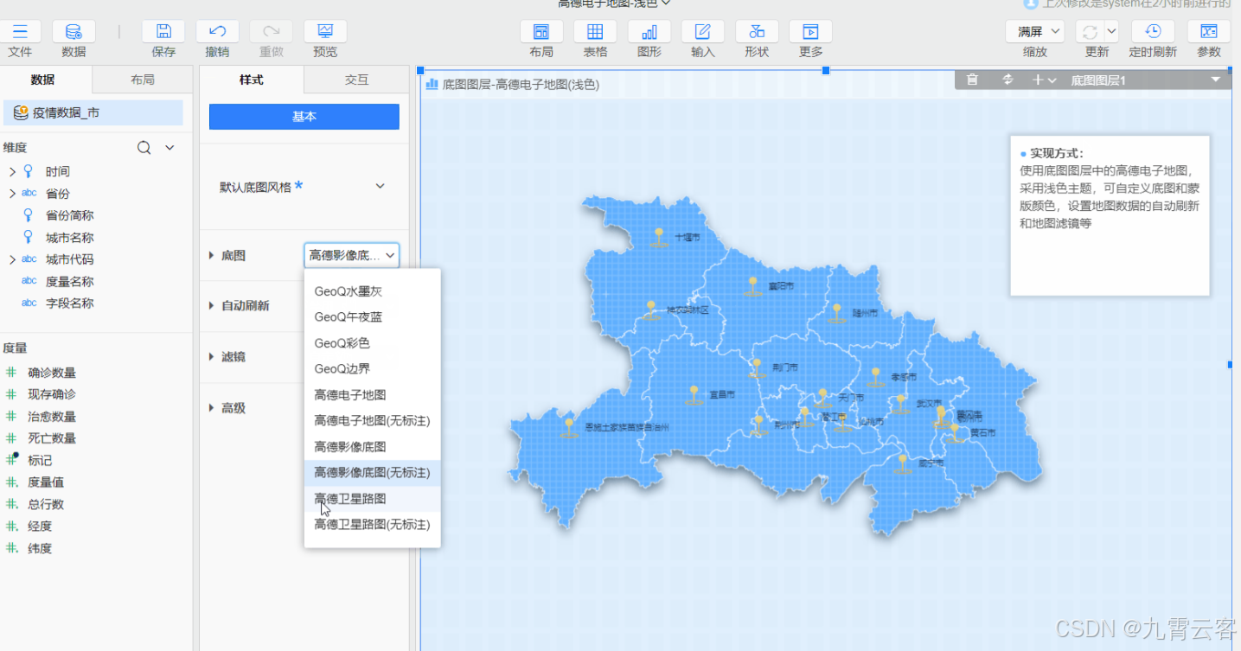Click the 基本 button
1241x651 pixels.
pyautogui.click(x=304, y=117)
